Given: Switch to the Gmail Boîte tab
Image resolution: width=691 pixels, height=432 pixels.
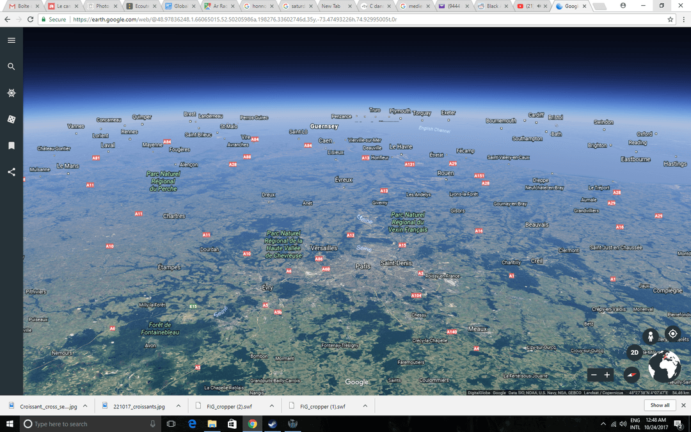Looking at the screenshot, I should (x=20, y=6).
